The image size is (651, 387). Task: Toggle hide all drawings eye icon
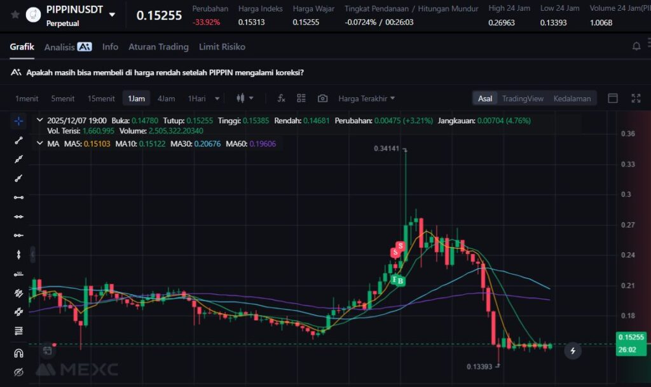click(19, 372)
